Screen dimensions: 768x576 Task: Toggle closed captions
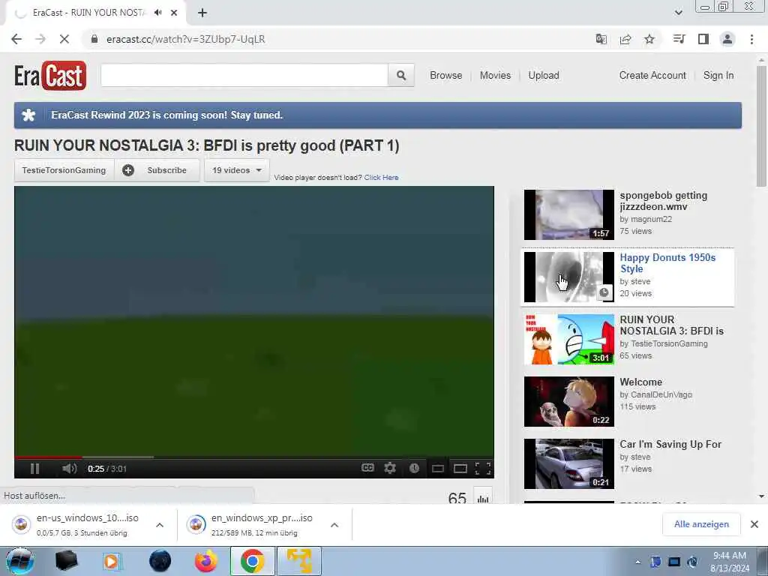tap(367, 468)
